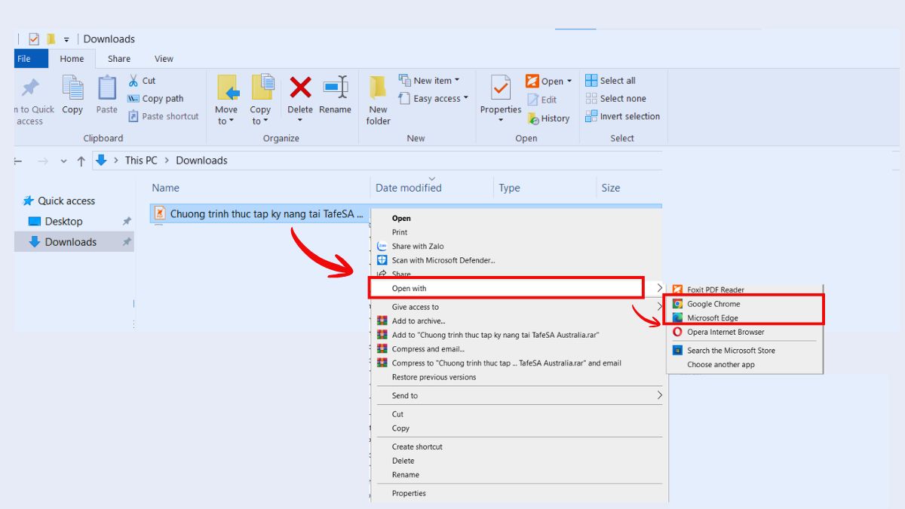905x509 pixels.
Task: Open the File tab
Action: click(31, 59)
